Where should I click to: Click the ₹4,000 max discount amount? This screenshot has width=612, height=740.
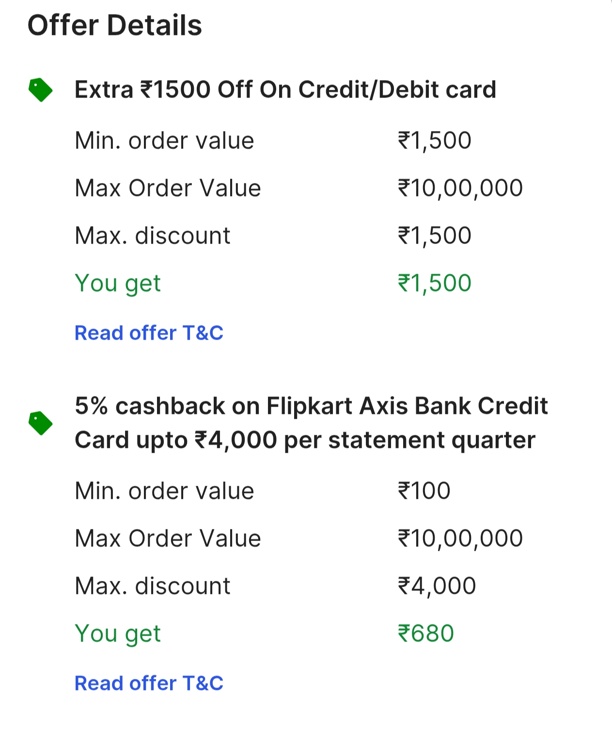click(437, 586)
